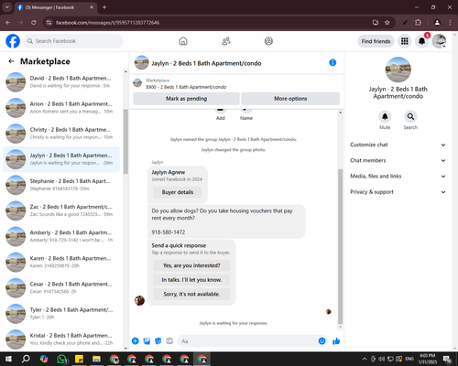Viewport: 458px width, 366px height.
Task: Search in conversation magnifier icon
Action: tap(410, 116)
